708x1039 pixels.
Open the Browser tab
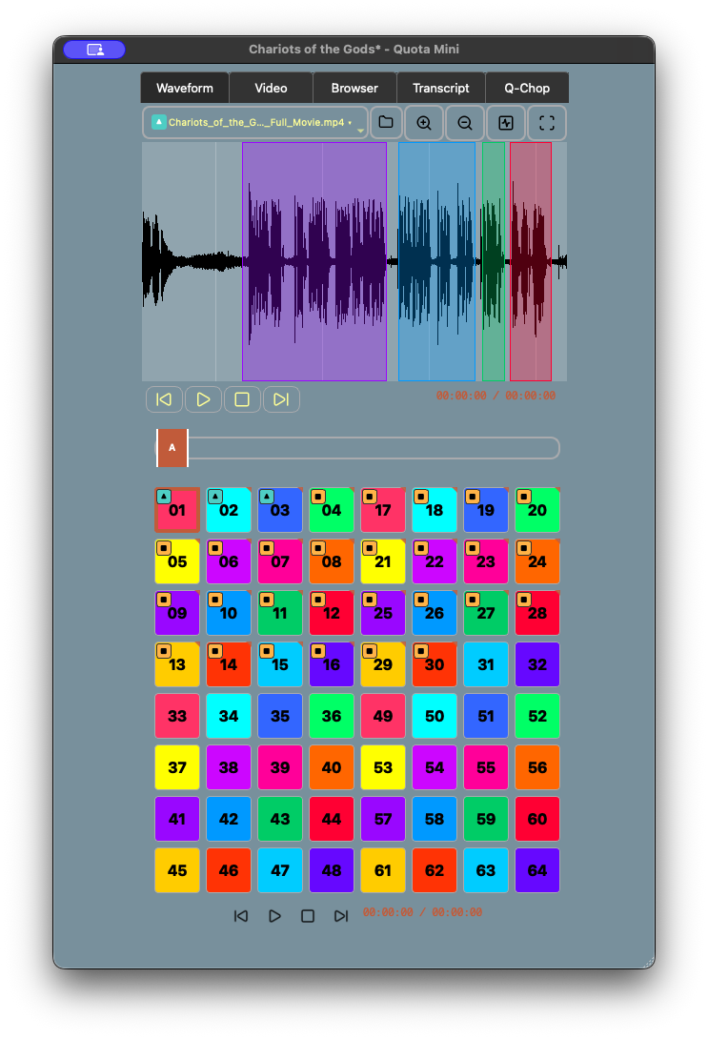354,88
